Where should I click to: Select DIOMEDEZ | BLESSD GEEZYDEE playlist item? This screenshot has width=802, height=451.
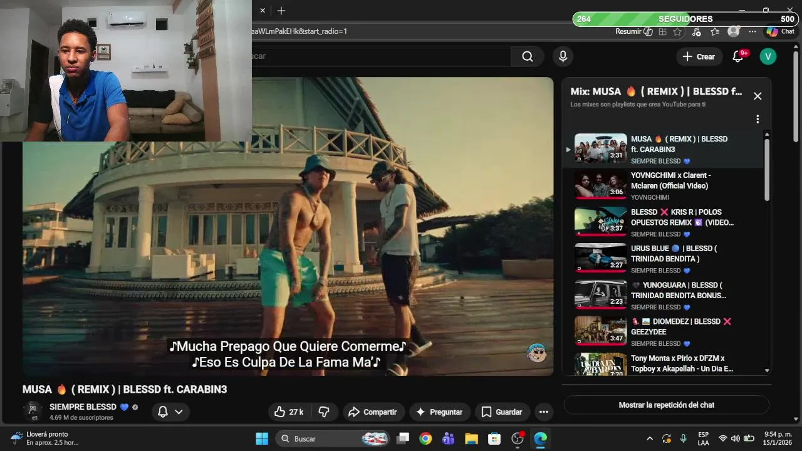[x=664, y=331]
